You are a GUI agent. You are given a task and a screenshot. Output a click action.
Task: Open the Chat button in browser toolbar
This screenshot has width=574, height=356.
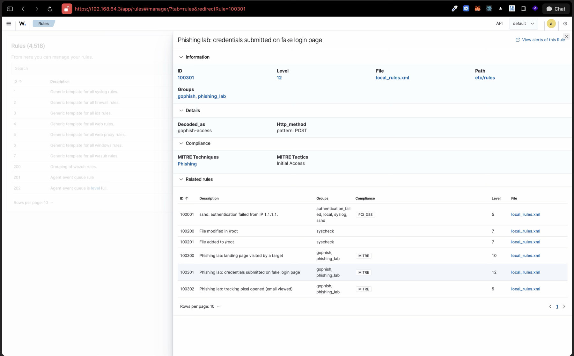coord(556,9)
